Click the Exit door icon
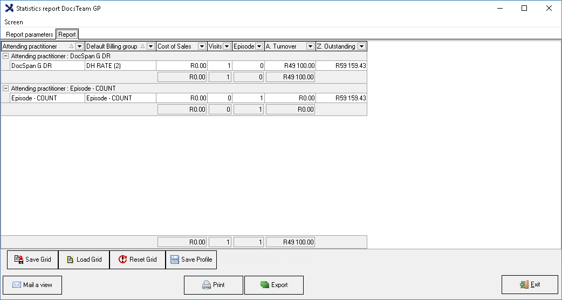 click(x=524, y=285)
